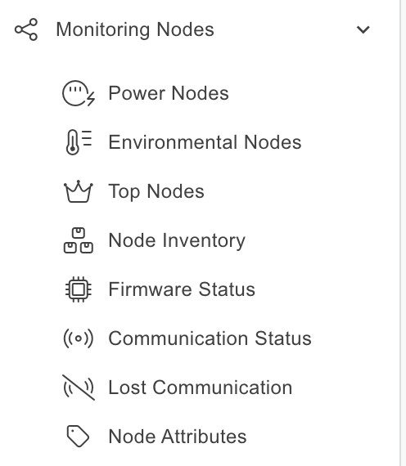Click the stacked boxes Node Inventory icon
Viewport: 406px width, 466px height.
79,240
